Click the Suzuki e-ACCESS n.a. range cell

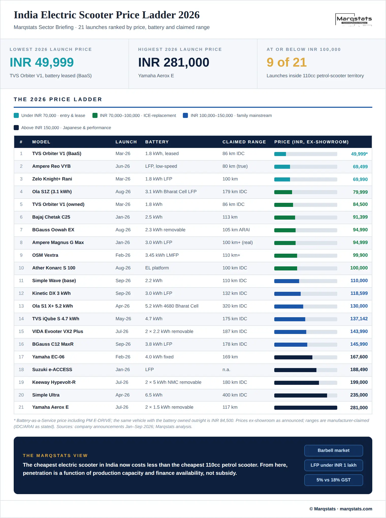(x=226, y=370)
